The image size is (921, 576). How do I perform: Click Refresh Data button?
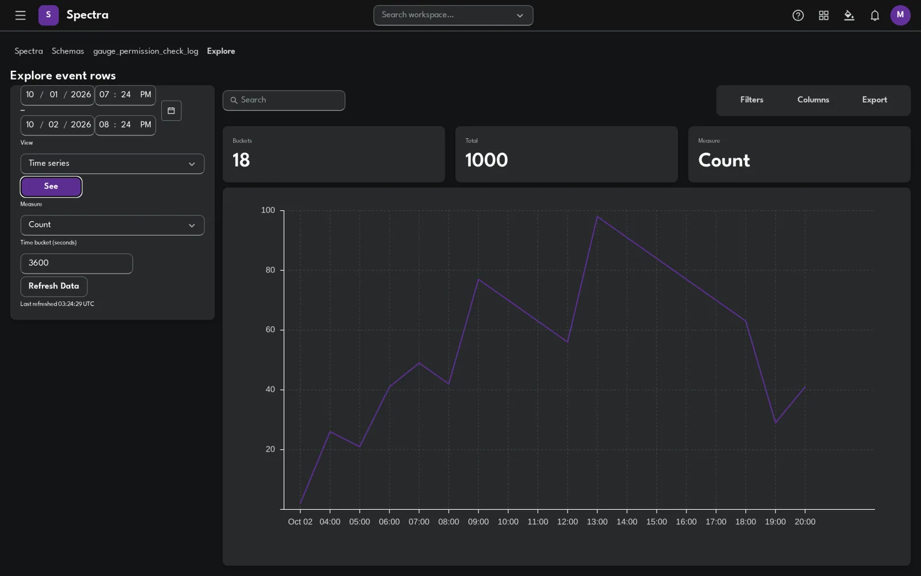[54, 286]
